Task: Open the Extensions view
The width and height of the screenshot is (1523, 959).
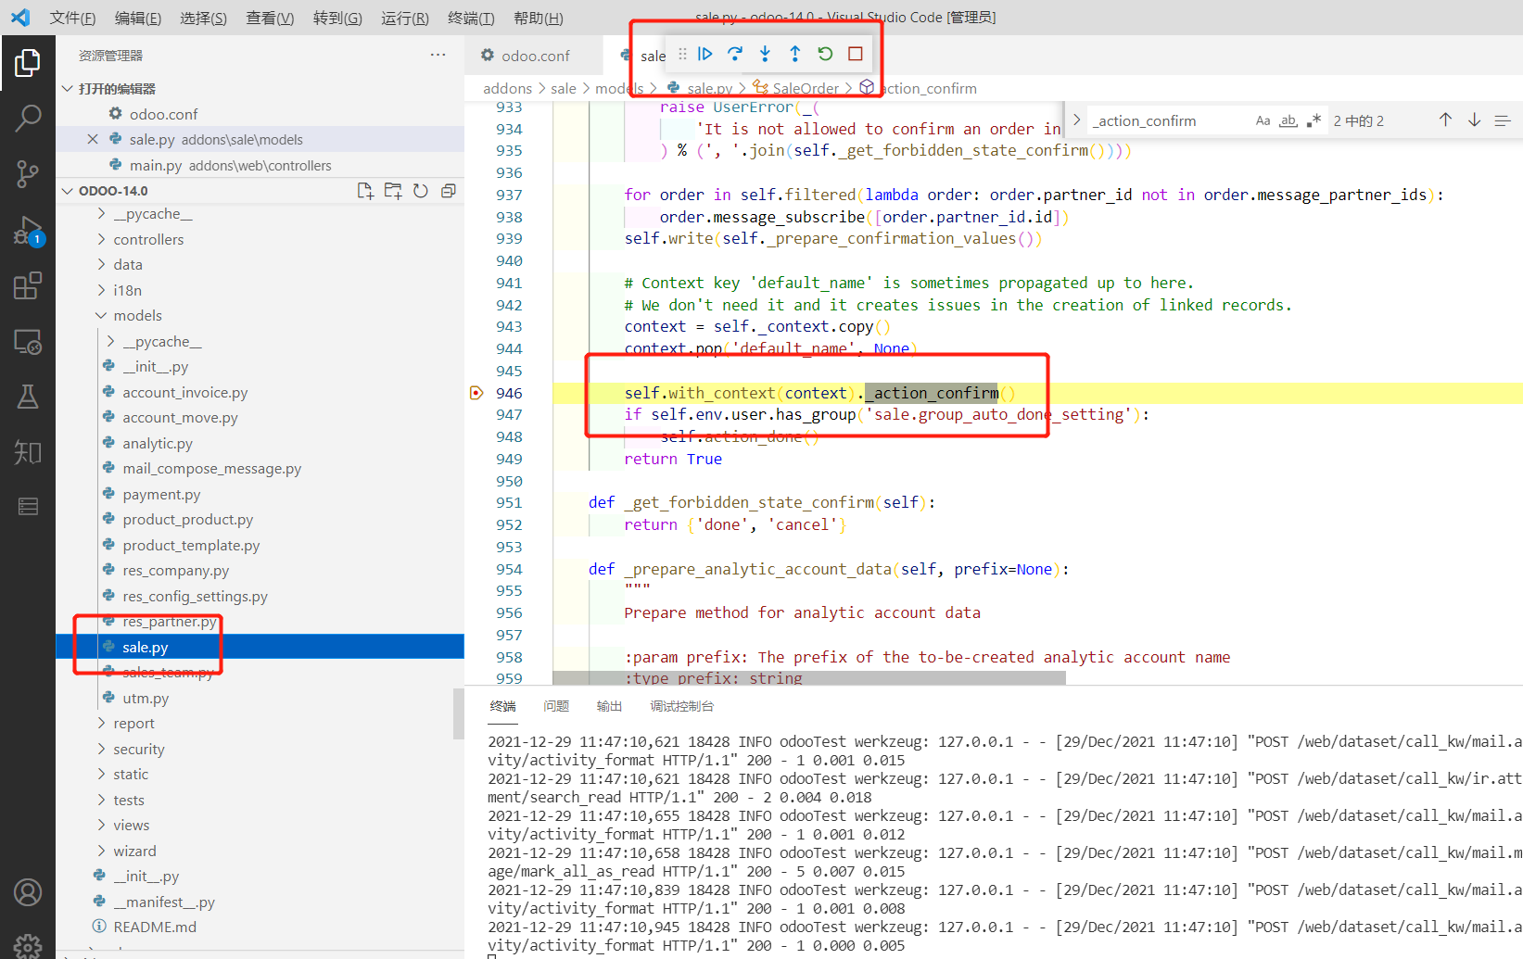Action: [x=28, y=285]
